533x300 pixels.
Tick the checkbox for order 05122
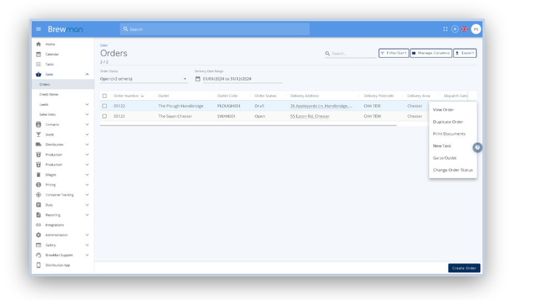pos(104,106)
